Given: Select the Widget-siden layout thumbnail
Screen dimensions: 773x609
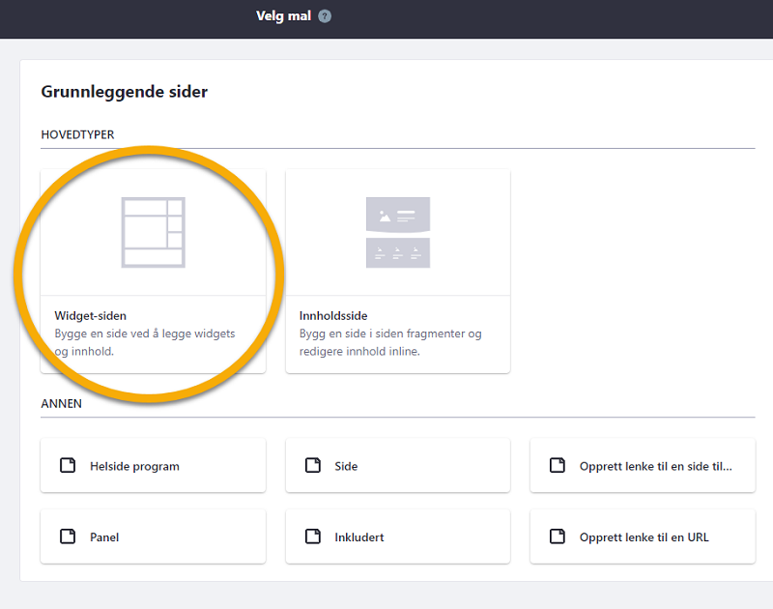Looking at the screenshot, I should point(153,232).
